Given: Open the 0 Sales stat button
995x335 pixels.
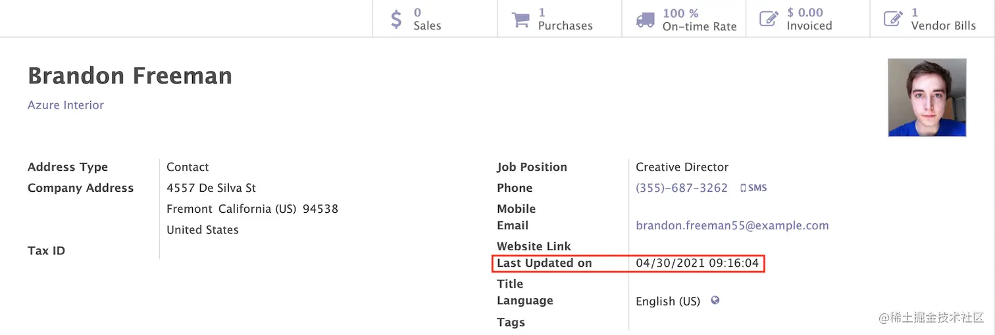Looking at the screenshot, I should pyautogui.click(x=435, y=19).
